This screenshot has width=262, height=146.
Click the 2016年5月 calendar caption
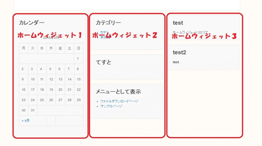(x=51, y=38)
